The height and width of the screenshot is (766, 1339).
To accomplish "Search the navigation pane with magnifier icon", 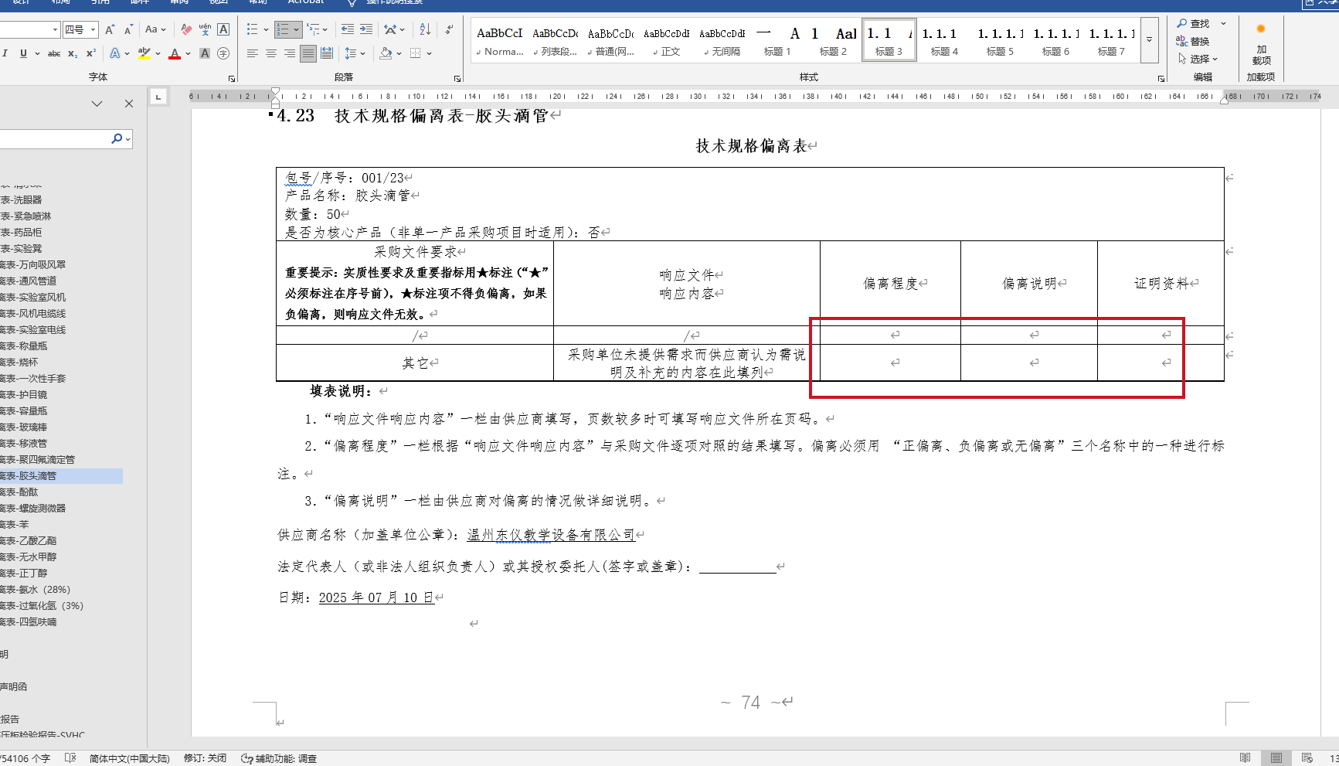I will coord(117,138).
